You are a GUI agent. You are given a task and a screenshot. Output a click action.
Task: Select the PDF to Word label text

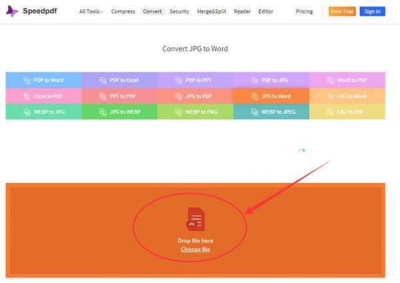tap(49, 80)
